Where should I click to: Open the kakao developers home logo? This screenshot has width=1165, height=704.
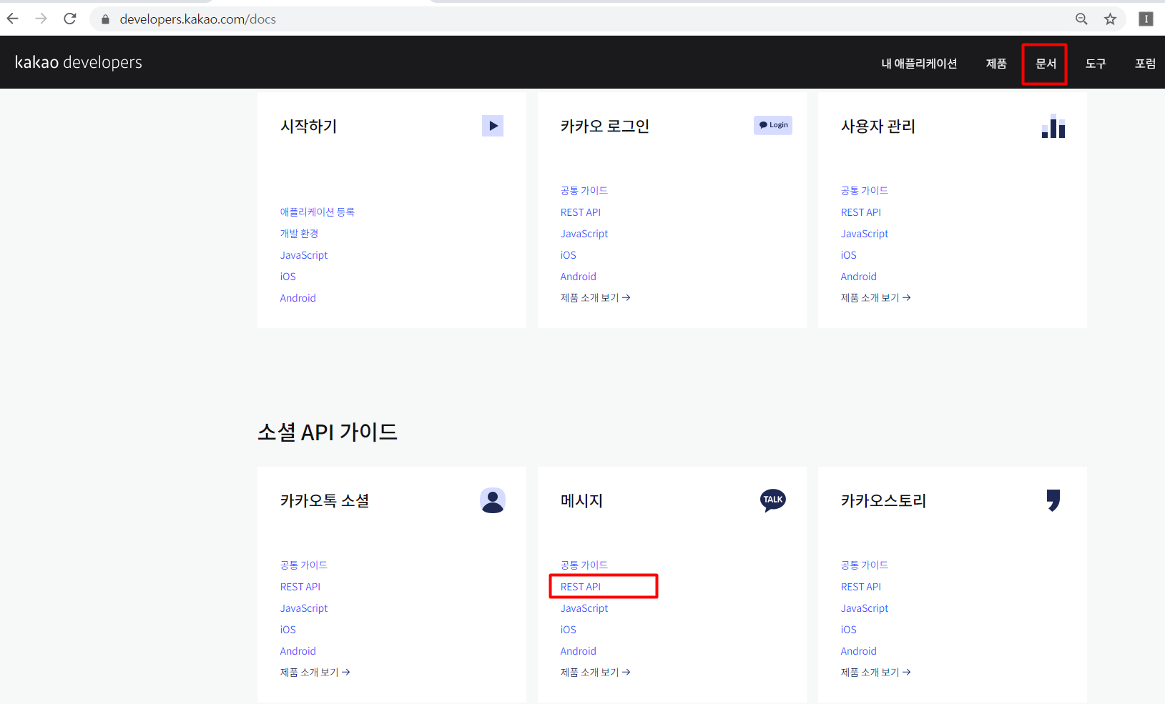[79, 62]
